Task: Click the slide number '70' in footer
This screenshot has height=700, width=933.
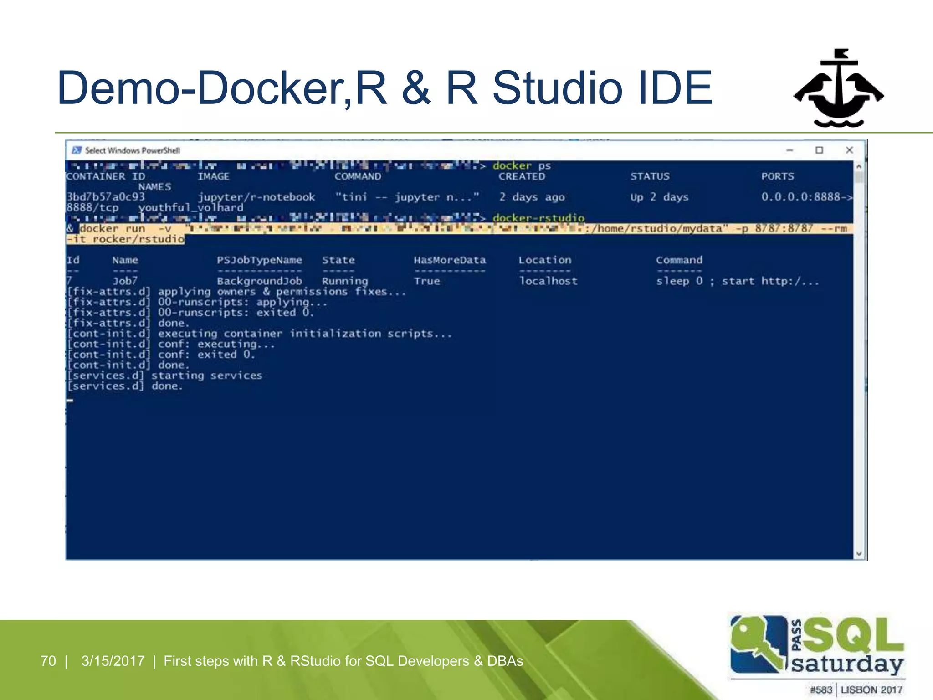Action: pos(48,661)
